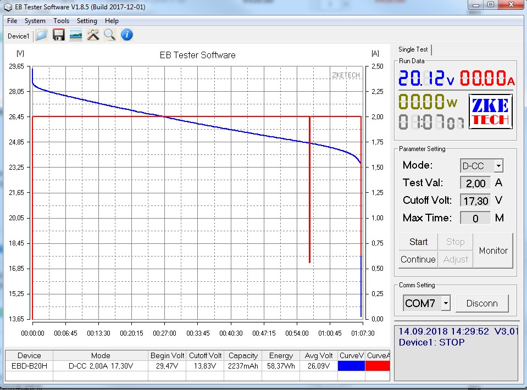The image size is (527, 390).
Task: Click the landscape picture export icon
Action: [76, 35]
